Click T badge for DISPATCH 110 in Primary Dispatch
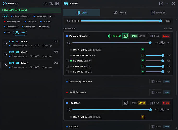Viewport: 178px width, 130px height. 143,50
